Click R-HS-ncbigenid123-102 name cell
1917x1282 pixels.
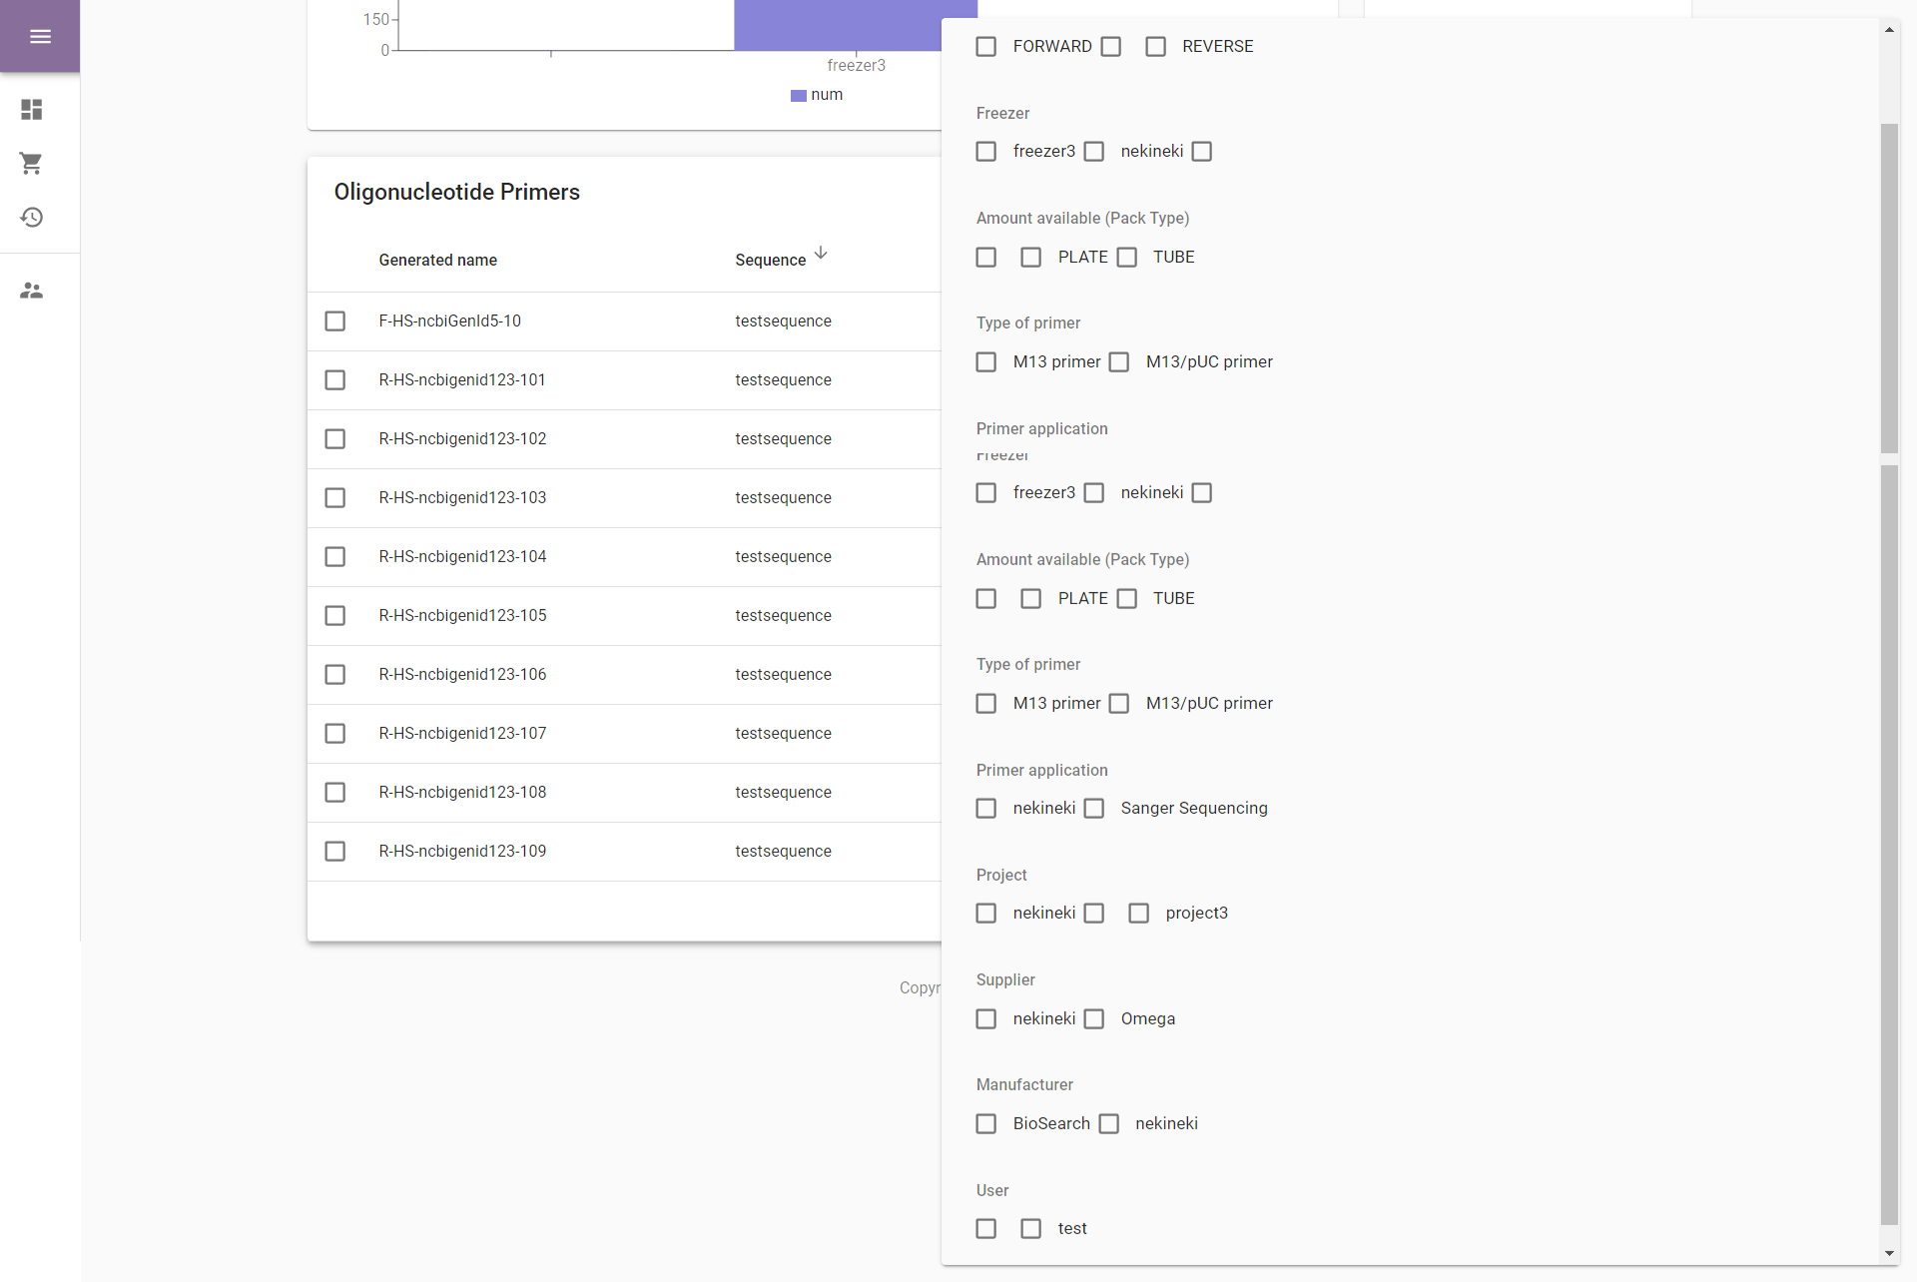[462, 439]
